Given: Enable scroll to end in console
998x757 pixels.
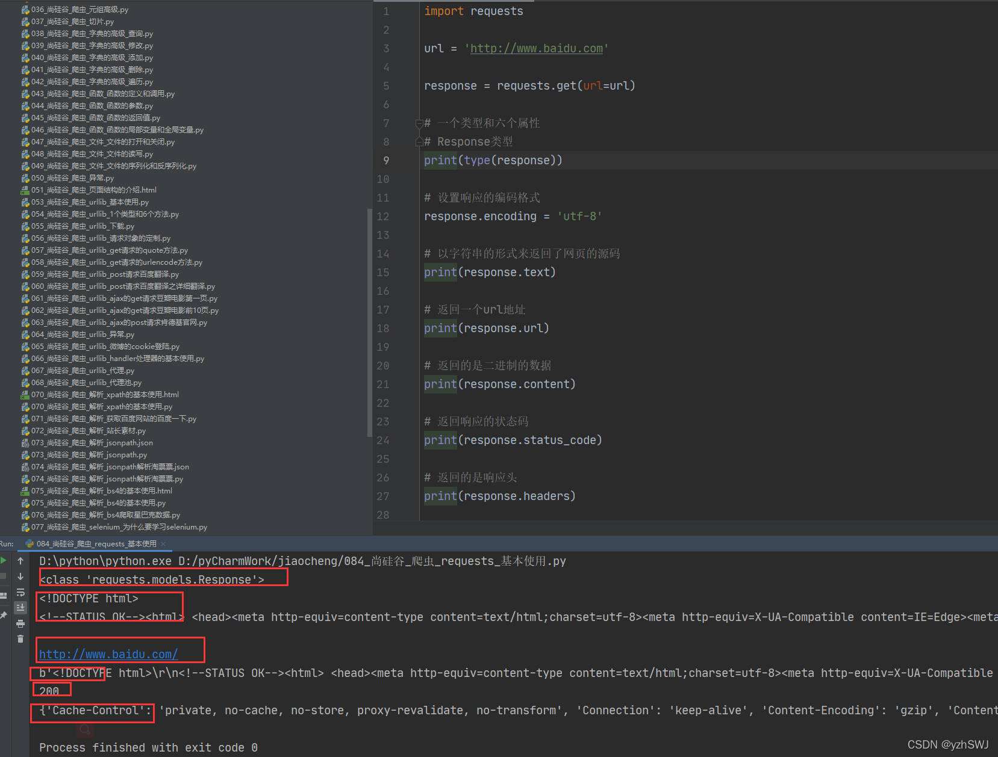Looking at the screenshot, I should [x=20, y=607].
